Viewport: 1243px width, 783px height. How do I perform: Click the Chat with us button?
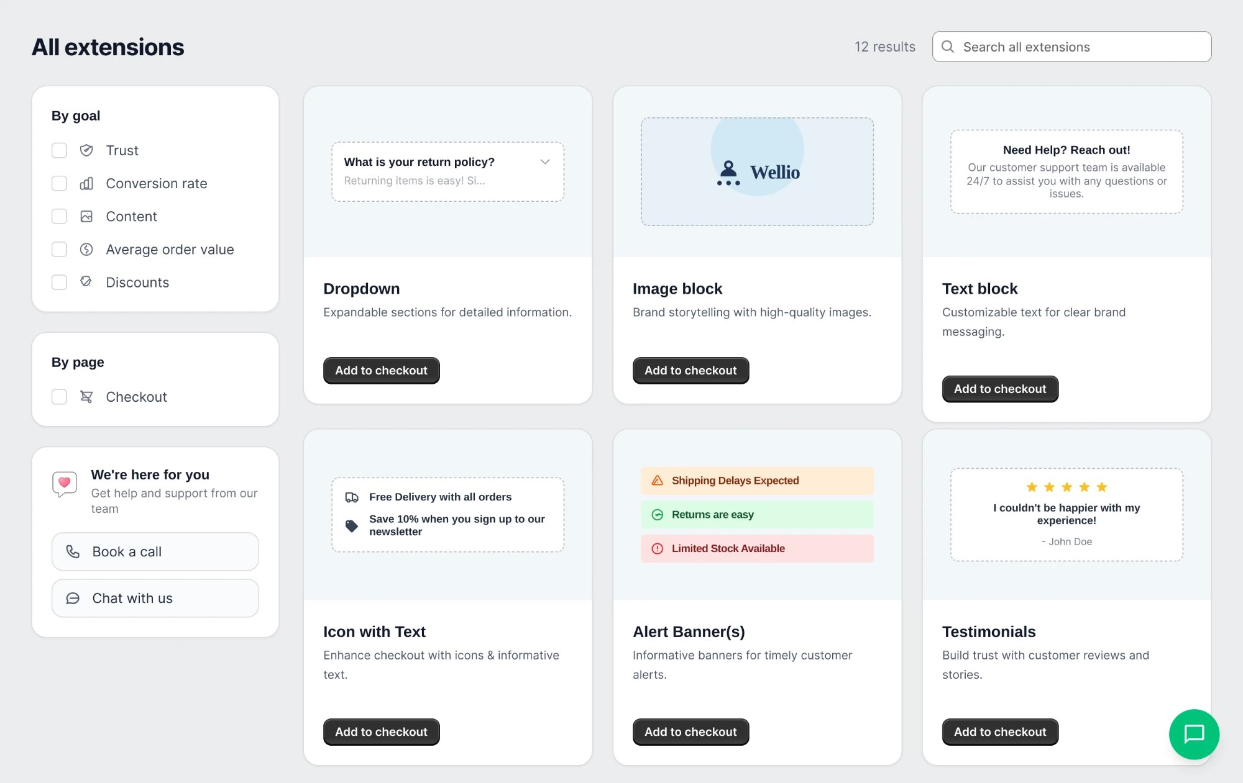[x=155, y=598]
